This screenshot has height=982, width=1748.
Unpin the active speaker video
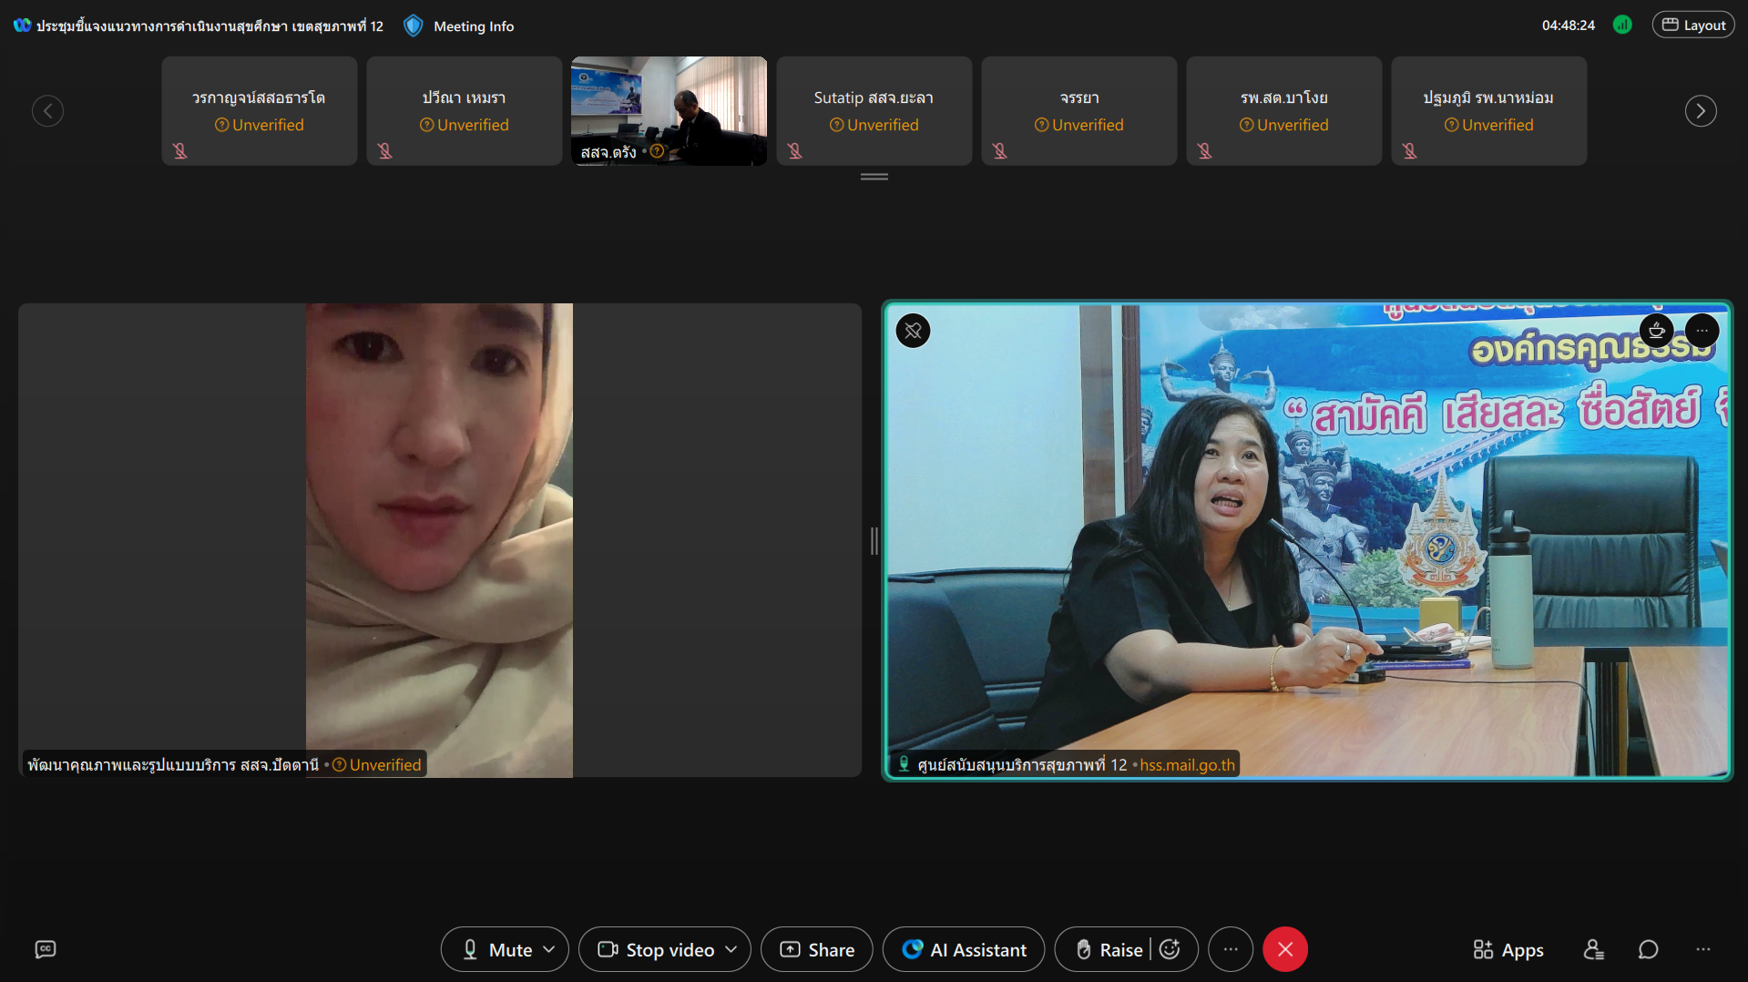coord(913,331)
